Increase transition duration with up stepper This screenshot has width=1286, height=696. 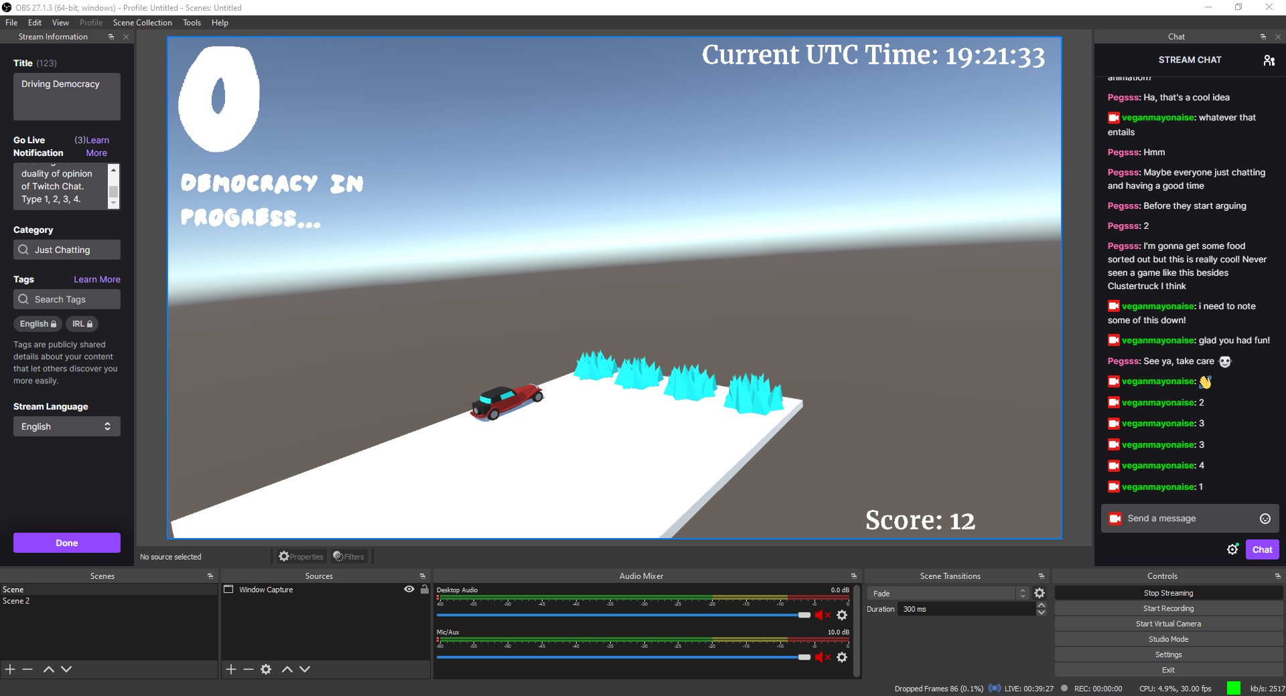point(1041,606)
